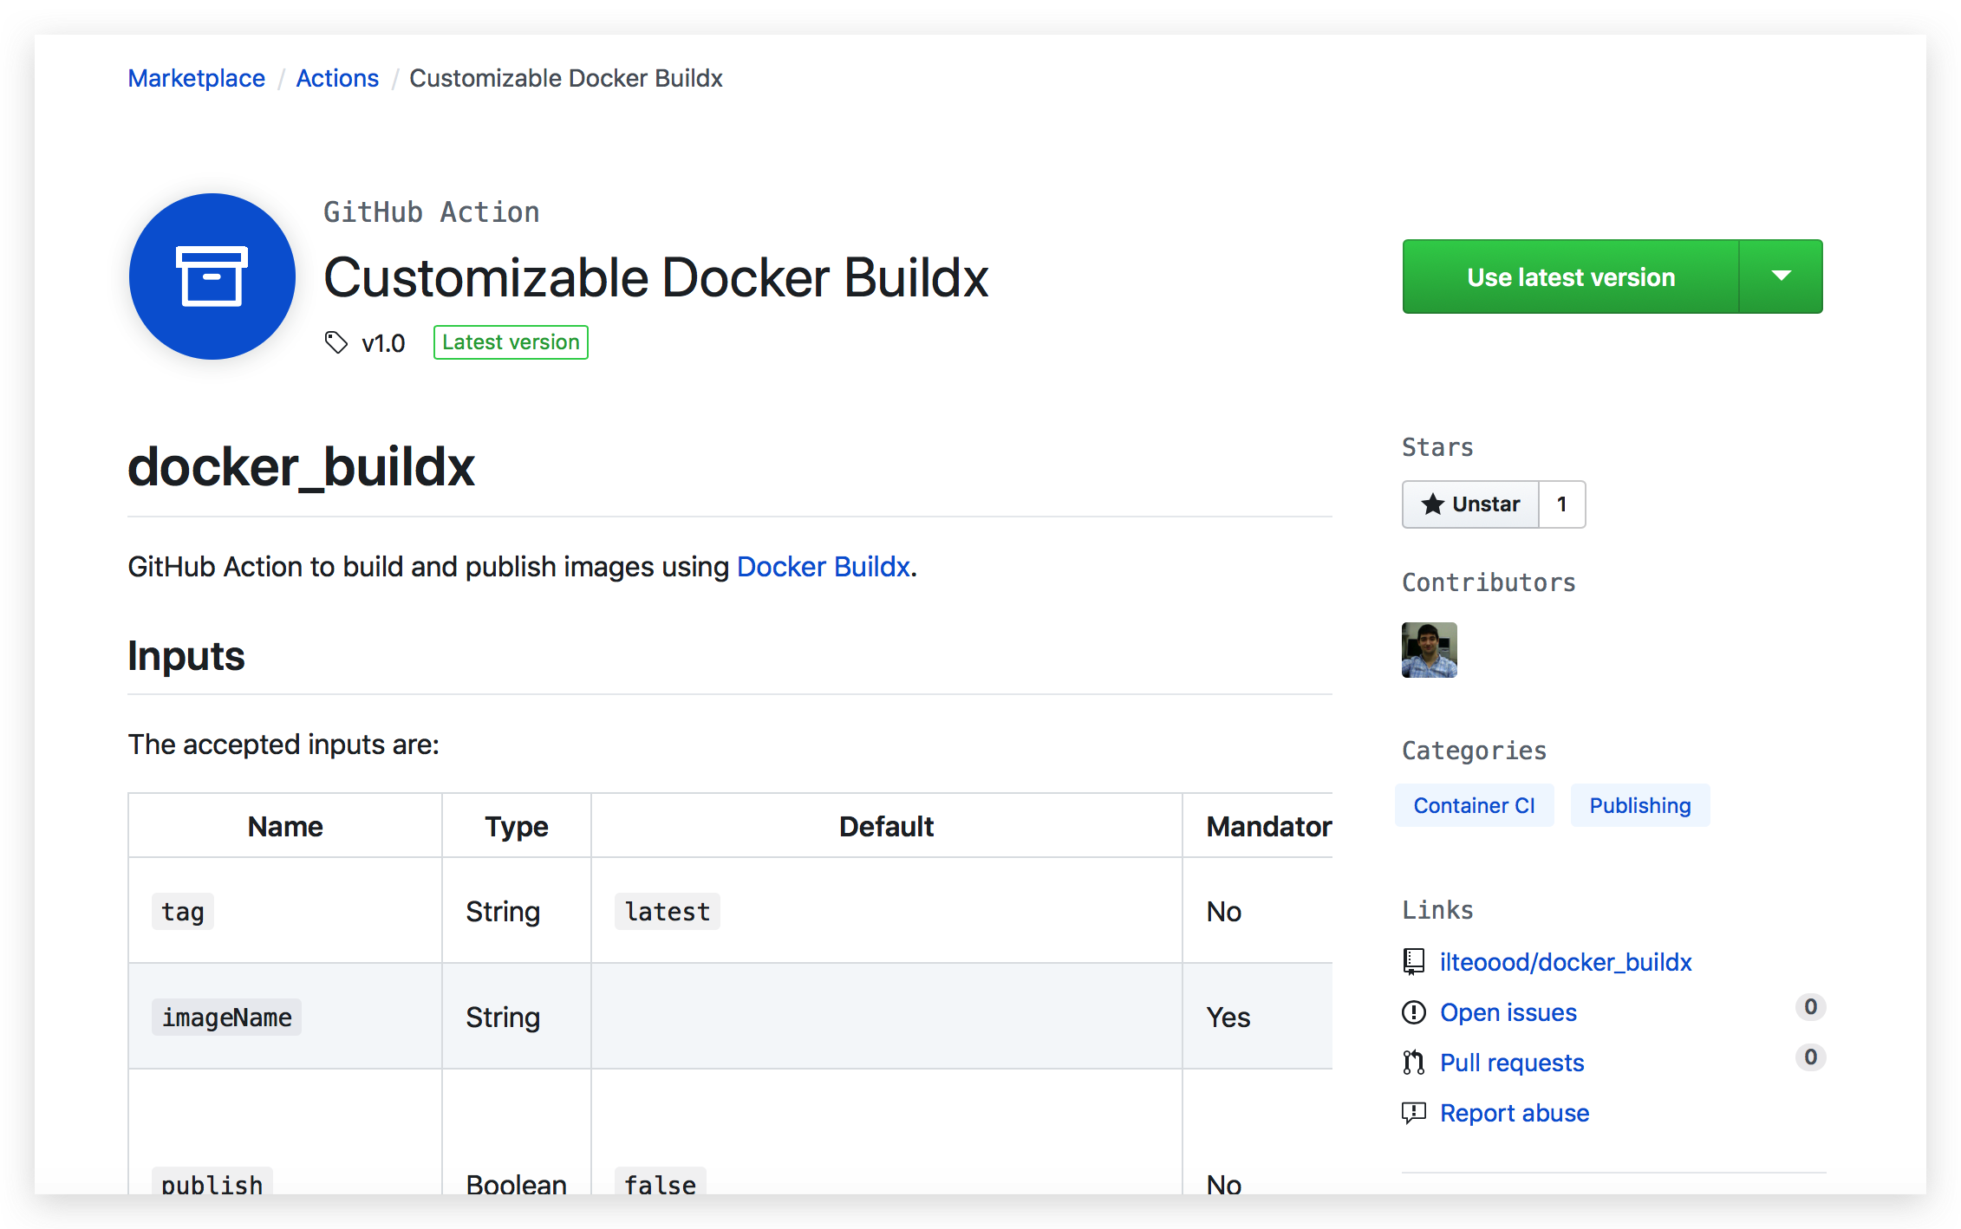
Task: Open the Docker Buildx link
Action: (823, 567)
